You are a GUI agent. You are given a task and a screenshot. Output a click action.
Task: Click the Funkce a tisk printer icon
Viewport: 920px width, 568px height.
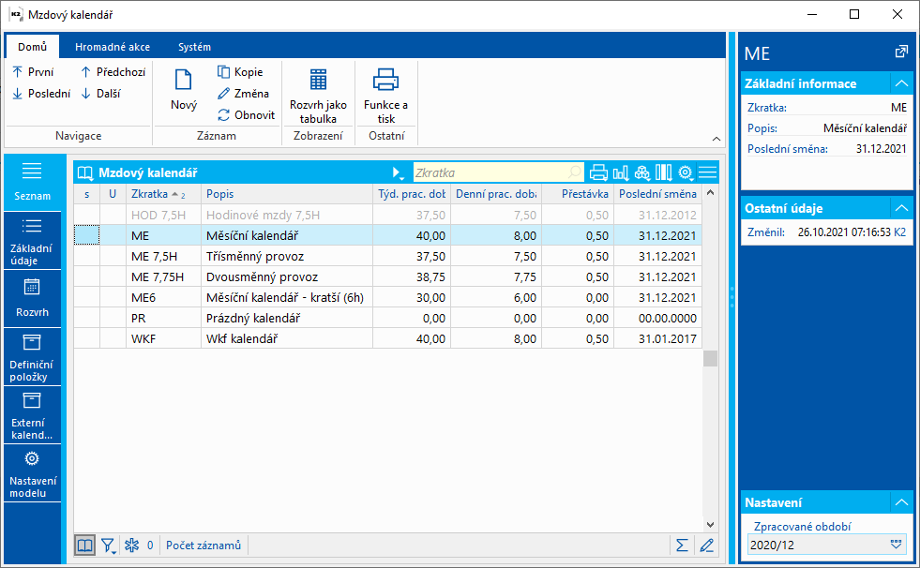coord(385,82)
